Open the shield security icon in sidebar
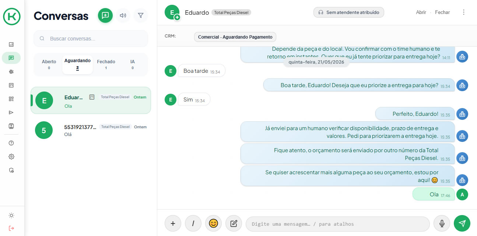 tap(11, 170)
